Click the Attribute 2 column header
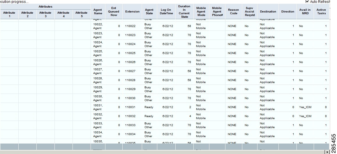Screen dimensions: 337x154 point(27,14)
